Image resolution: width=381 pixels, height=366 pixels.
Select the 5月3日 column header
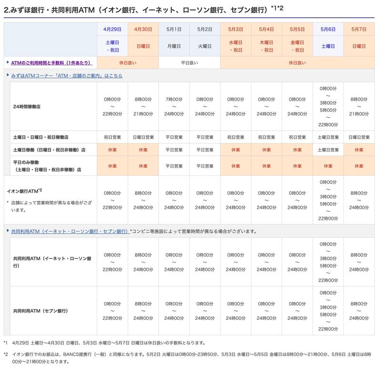click(x=236, y=29)
